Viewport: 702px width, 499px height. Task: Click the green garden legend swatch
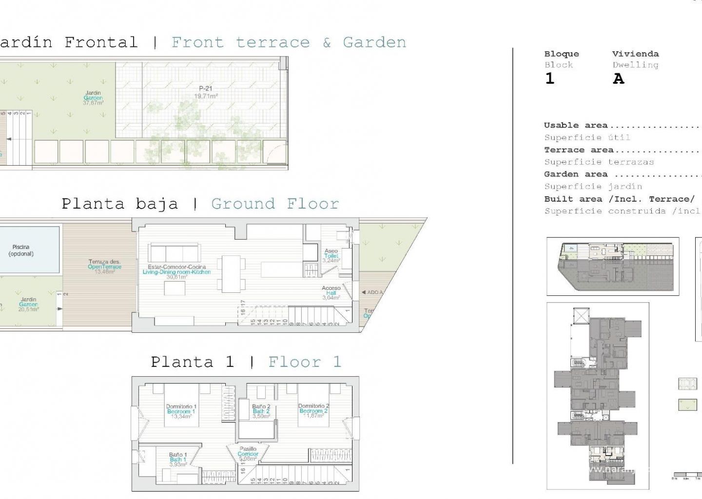(x=687, y=404)
